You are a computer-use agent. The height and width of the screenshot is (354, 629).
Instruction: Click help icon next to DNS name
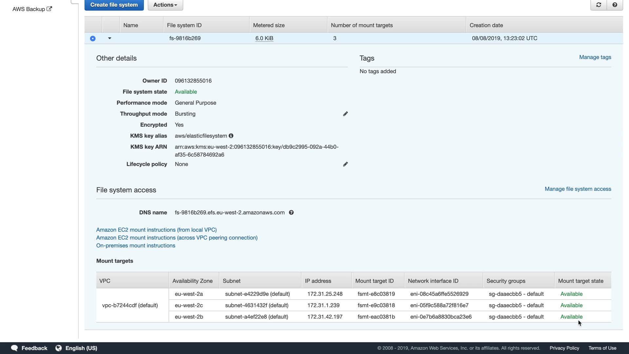[x=291, y=213]
